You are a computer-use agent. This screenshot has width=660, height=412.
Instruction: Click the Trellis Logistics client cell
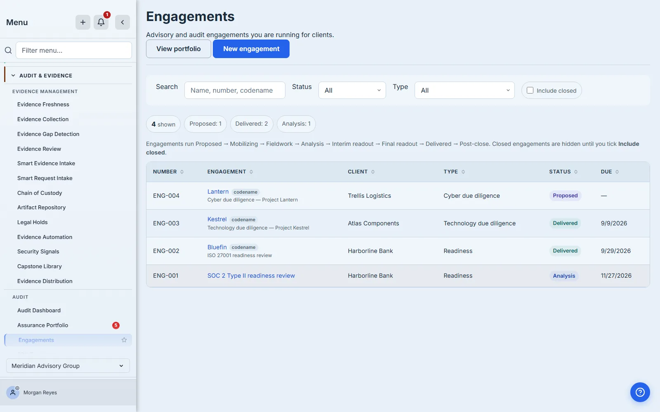pos(369,196)
